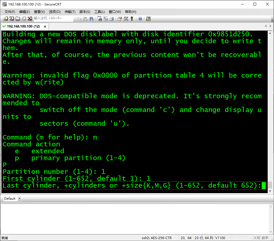Click the SecureCRT title bar app icon
The height and width of the screenshot is (241, 274).
click(x=5, y=4)
